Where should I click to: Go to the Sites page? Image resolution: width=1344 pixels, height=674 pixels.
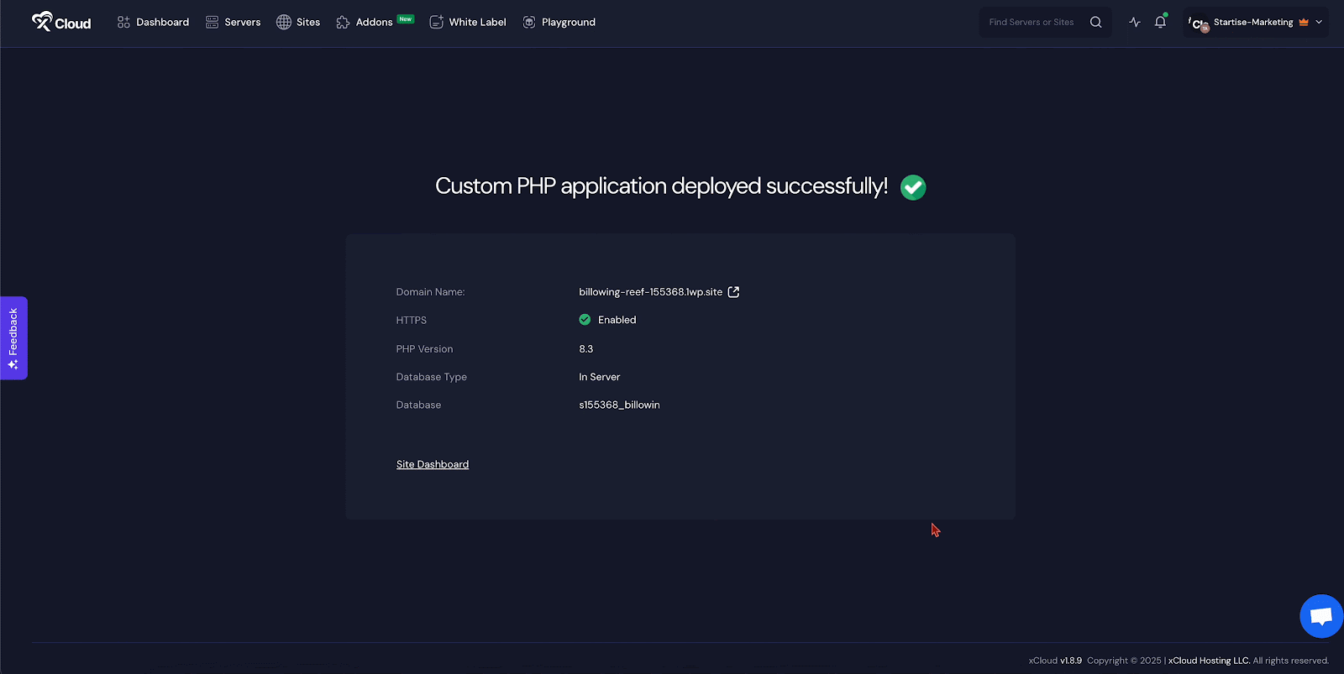[298, 22]
